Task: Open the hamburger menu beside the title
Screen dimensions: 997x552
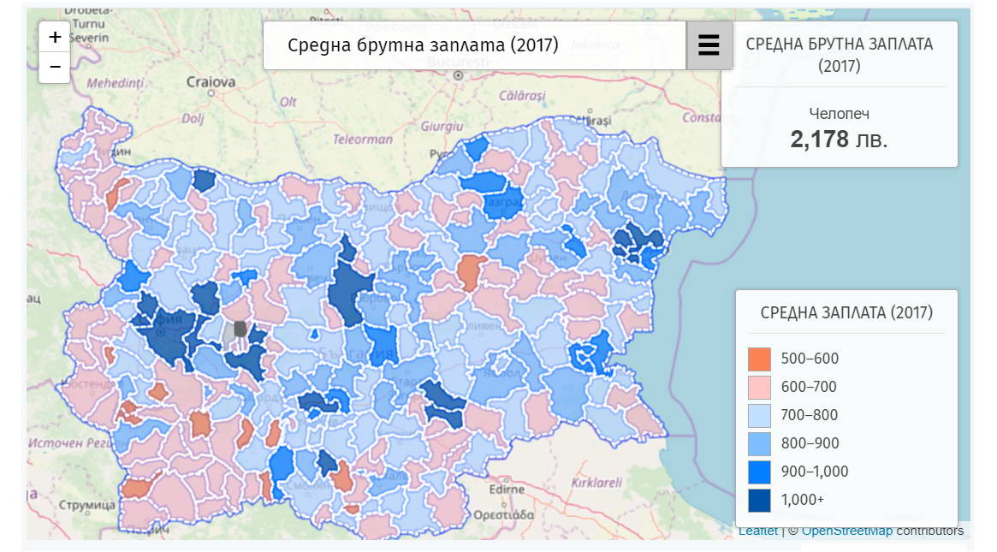Action: 709,45
